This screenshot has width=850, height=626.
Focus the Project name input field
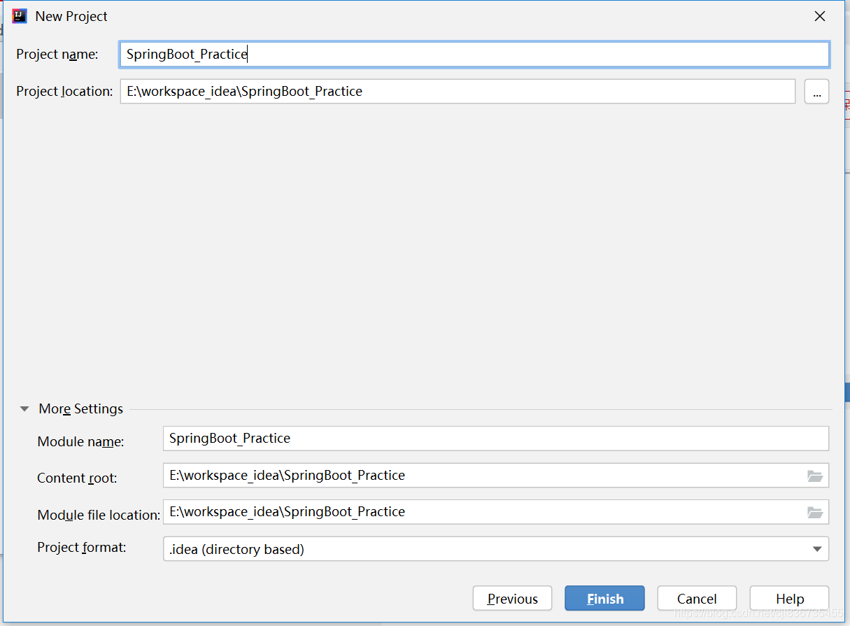[x=474, y=55]
